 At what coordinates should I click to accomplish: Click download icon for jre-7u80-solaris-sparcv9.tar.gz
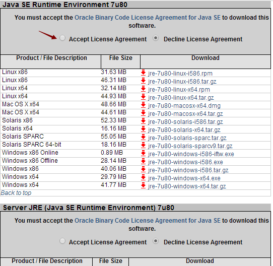point(143,145)
